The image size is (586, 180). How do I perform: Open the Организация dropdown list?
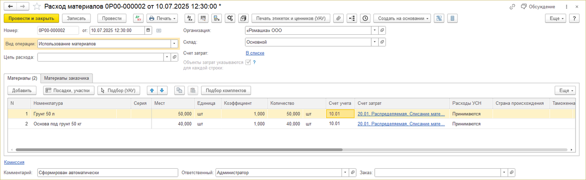(374, 31)
